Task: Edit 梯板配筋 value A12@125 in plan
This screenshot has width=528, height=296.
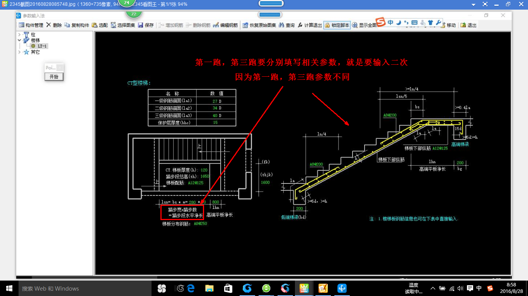Action: pyautogui.click(x=196, y=183)
